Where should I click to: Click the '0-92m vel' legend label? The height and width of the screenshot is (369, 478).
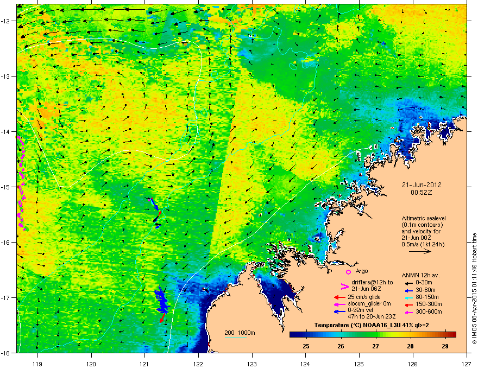(x=360, y=310)
